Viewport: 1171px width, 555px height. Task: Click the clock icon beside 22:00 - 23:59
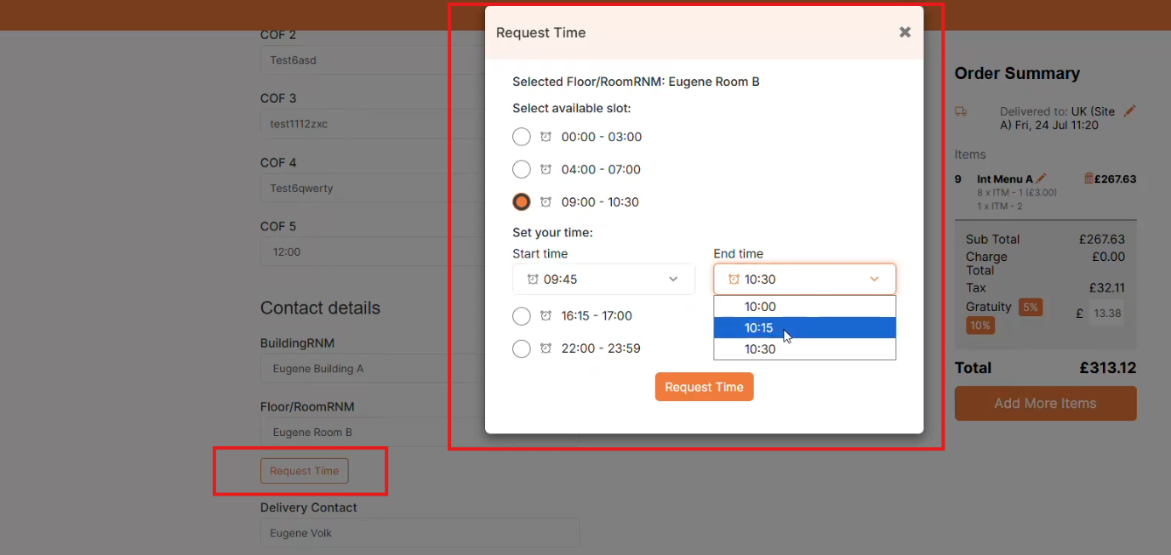point(546,348)
